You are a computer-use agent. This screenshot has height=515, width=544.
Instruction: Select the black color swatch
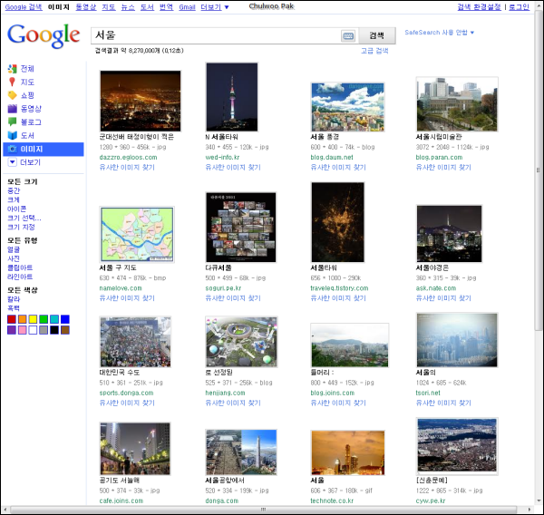pos(54,330)
